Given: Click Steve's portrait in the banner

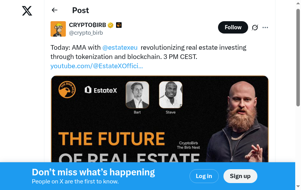Looking at the screenshot, I should point(171,94).
